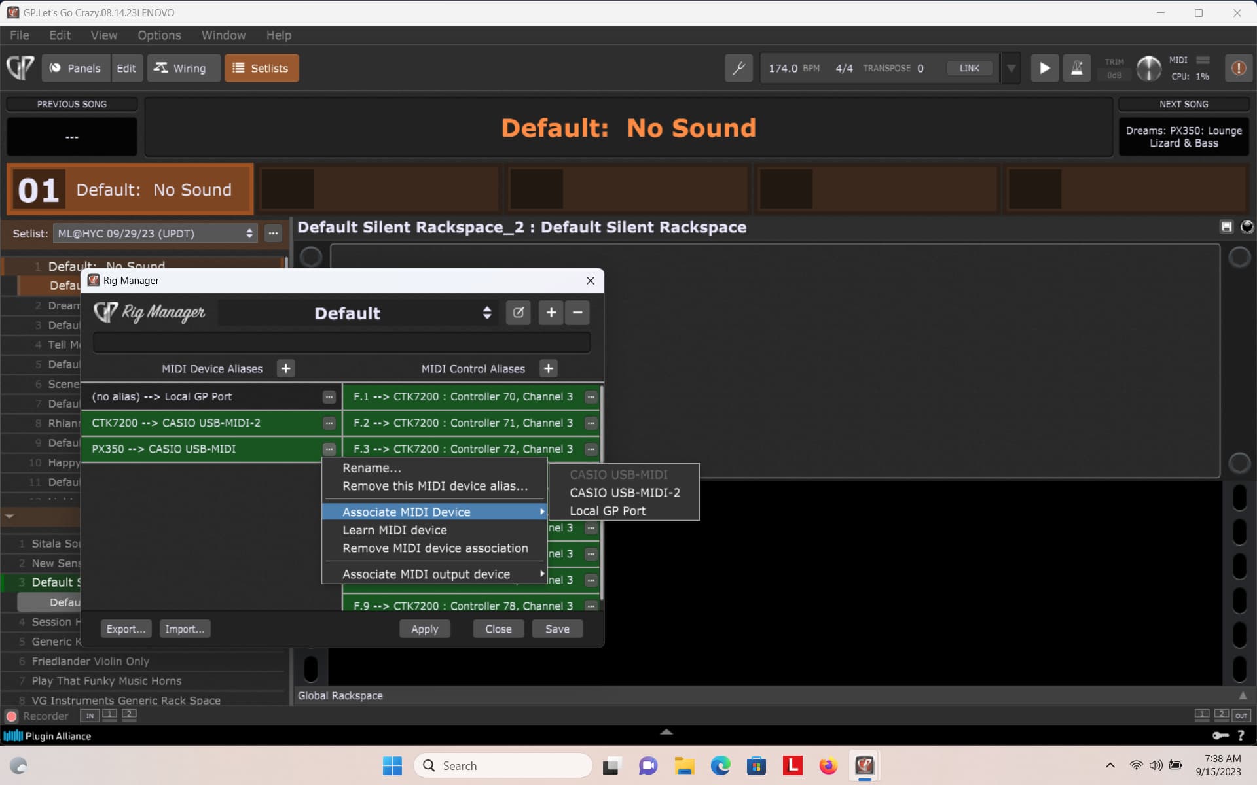Open Firefox from the taskbar
This screenshot has height=785, width=1257.
pos(828,765)
